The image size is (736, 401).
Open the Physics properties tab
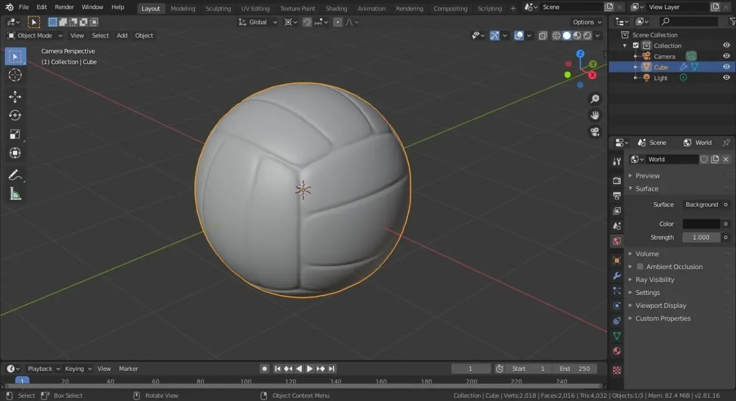(x=617, y=305)
